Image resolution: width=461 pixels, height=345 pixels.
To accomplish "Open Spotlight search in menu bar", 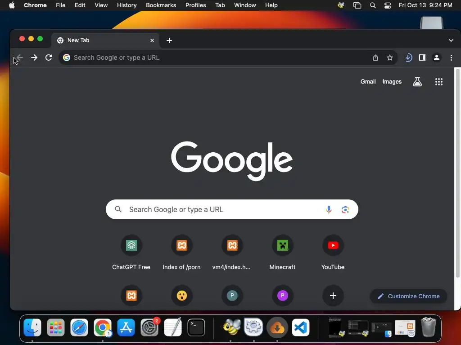I will [x=372, y=5].
